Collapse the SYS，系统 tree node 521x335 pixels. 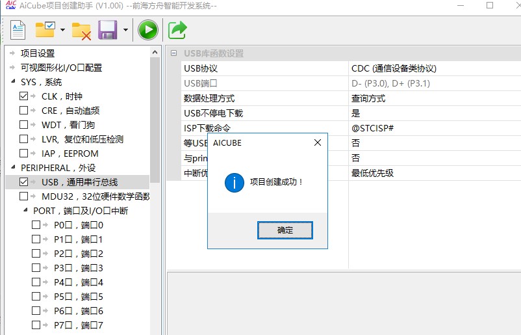tap(13, 81)
